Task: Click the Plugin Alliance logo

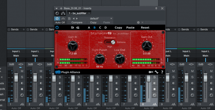Action: tap(68, 72)
